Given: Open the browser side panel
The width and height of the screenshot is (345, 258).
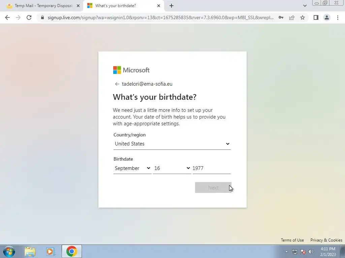Looking at the screenshot, I should point(316,17).
